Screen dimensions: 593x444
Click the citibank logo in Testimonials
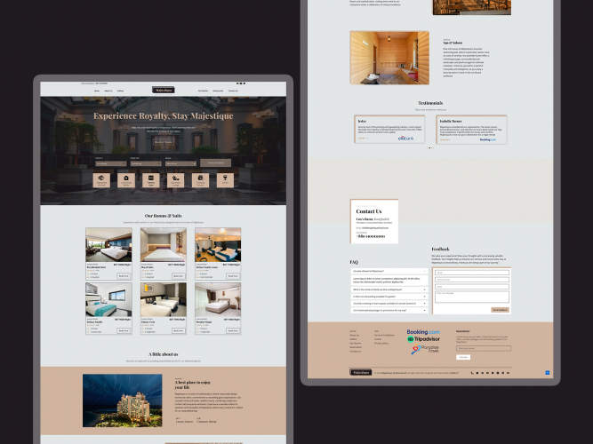[405, 139]
